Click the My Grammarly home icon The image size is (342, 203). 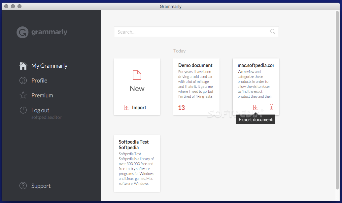(23, 66)
